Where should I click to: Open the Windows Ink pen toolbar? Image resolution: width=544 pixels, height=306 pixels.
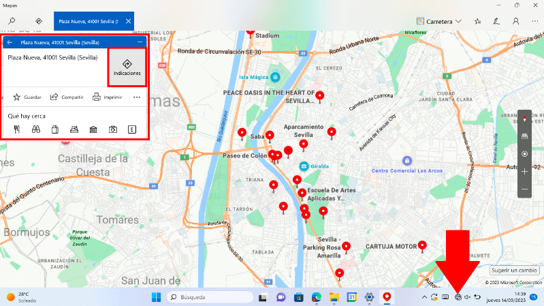pyautogui.click(x=496, y=22)
